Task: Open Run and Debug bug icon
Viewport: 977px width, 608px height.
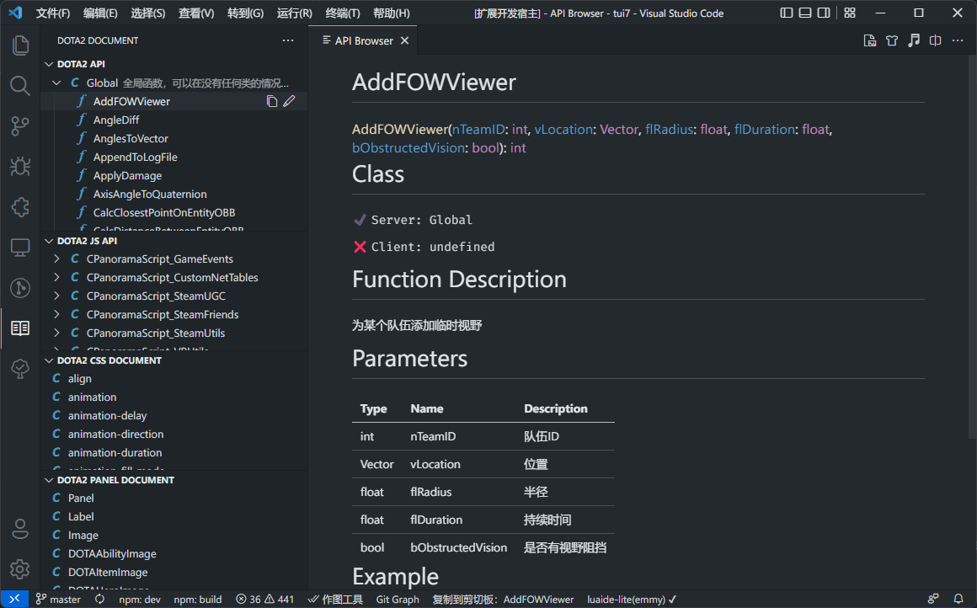Action: tap(20, 167)
